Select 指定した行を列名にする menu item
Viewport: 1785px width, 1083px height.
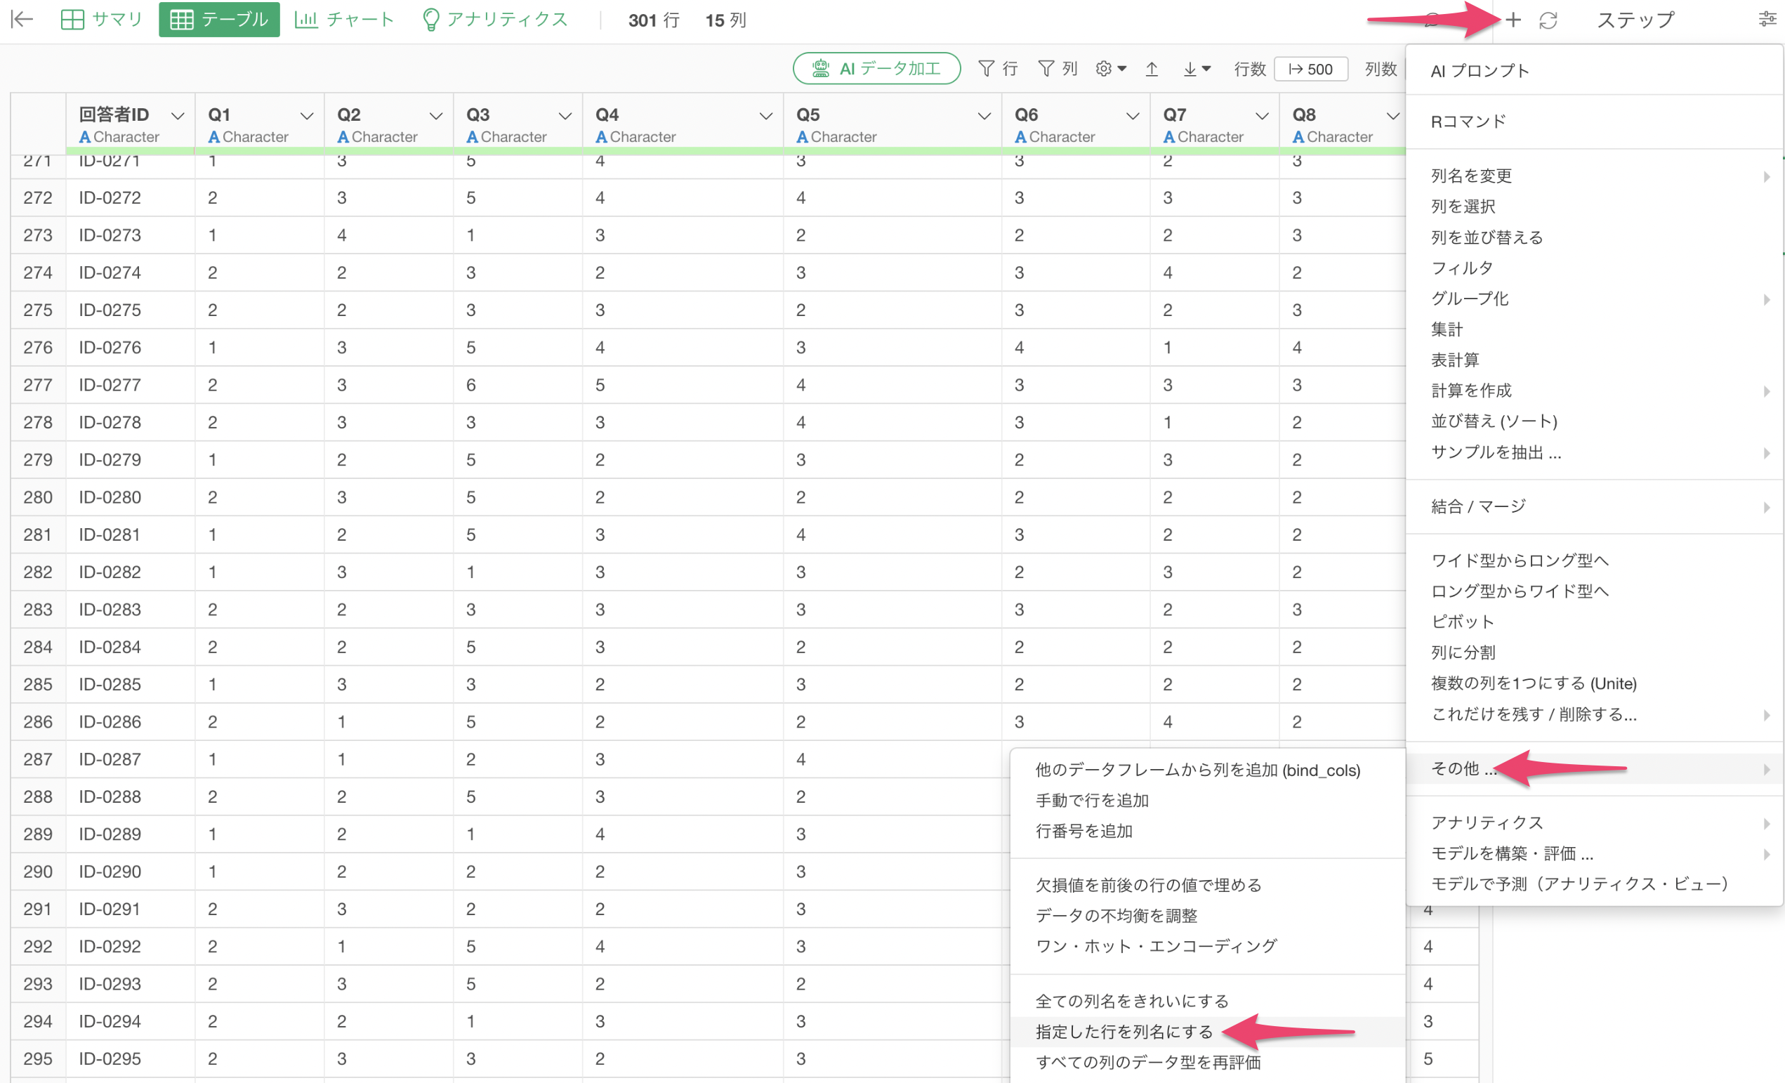(1124, 1032)
